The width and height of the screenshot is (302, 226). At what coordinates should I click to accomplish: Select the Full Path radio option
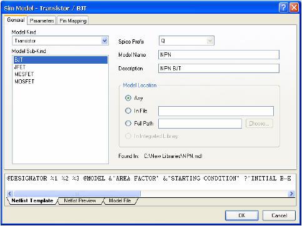tap(128, 124)
